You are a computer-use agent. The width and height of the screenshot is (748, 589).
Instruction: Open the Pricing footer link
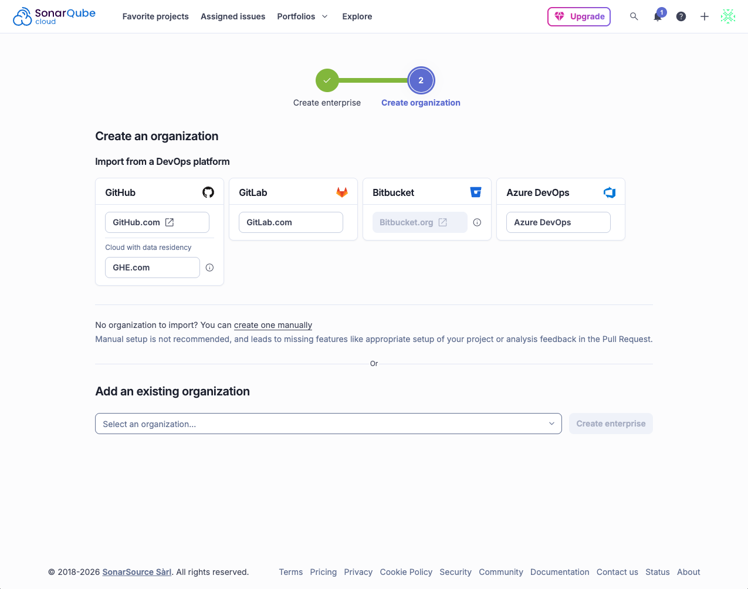[323, 572]
